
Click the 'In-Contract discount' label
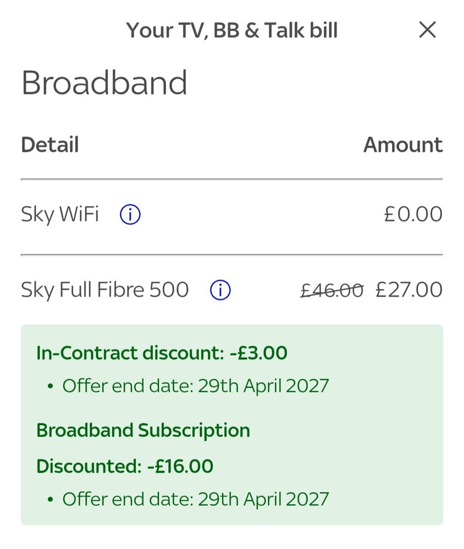point(130,353)
